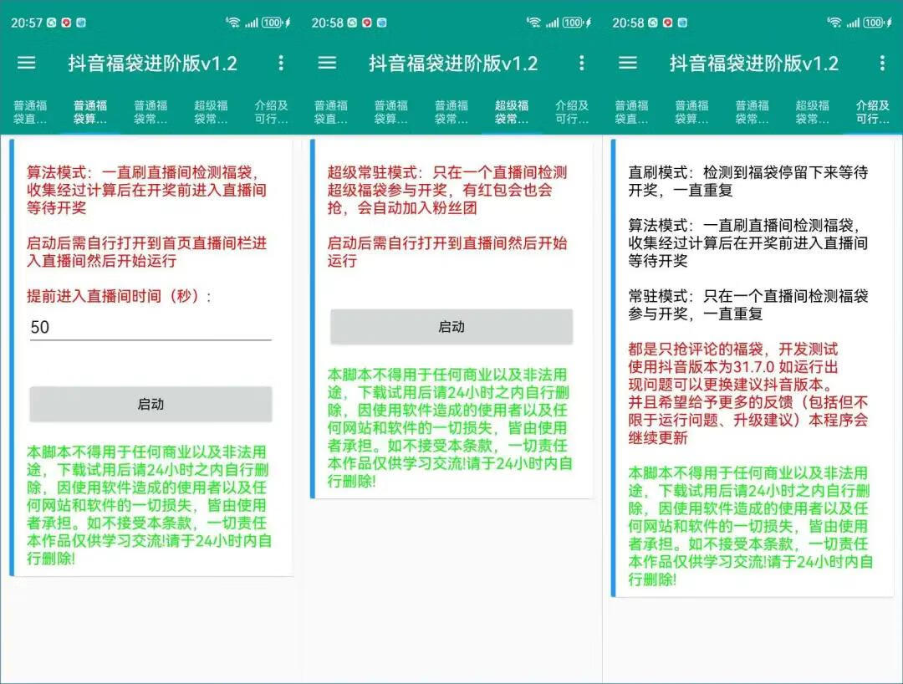Open the navigation menu on the right screen
903x684 pixels.
point(627,63)
